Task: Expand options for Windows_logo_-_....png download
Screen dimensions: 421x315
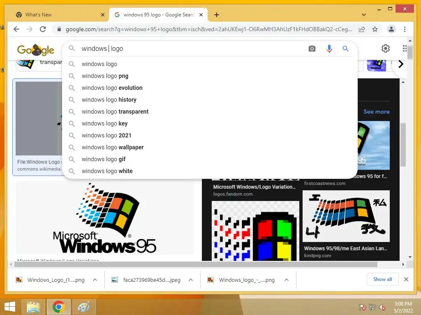Action: (x=287, y=280)
